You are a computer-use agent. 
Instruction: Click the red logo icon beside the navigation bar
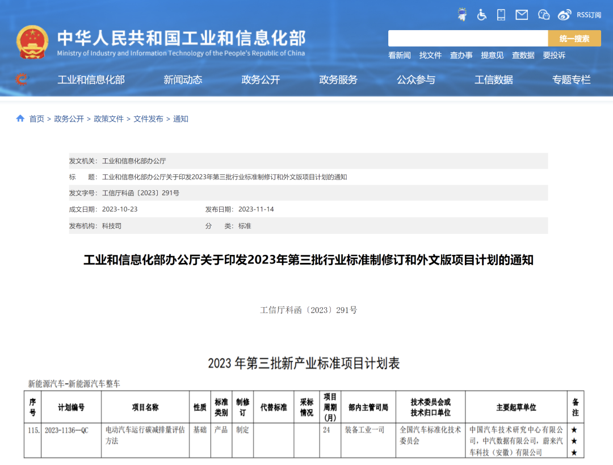coord(22,79)
